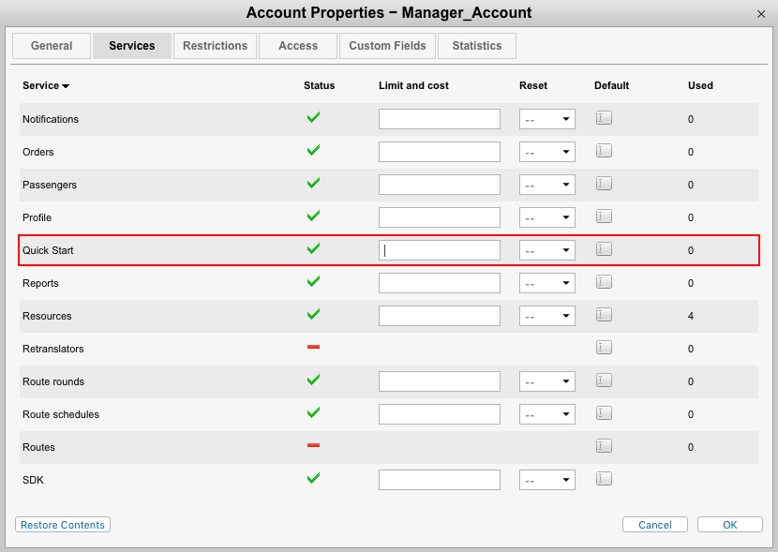This screenshot has width=778, height=552.
Task: Click the Default icon for Retranslators
Action: click(604, 348)
